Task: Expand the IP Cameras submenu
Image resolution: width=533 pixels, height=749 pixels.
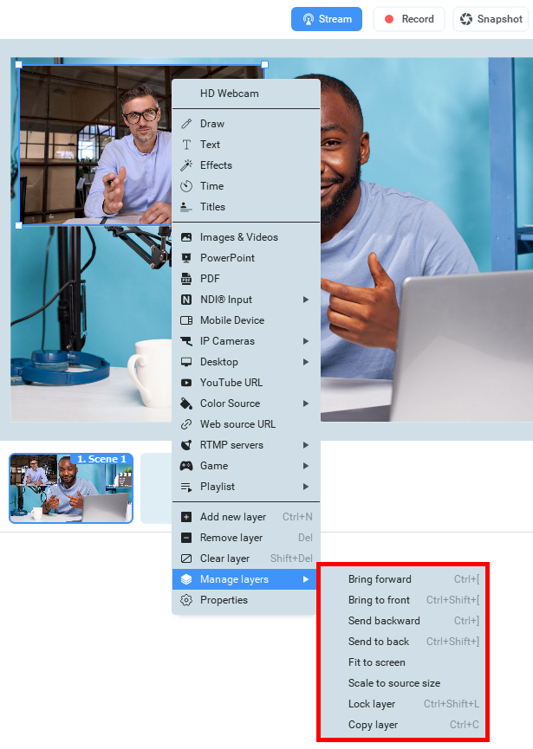Action: pos(305,341)
